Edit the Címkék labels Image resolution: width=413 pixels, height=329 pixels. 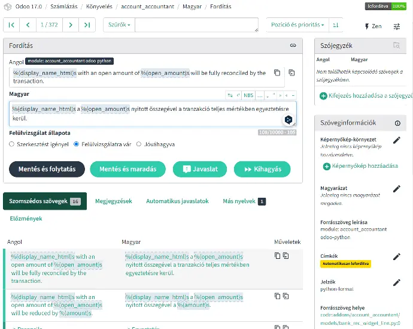397,256
